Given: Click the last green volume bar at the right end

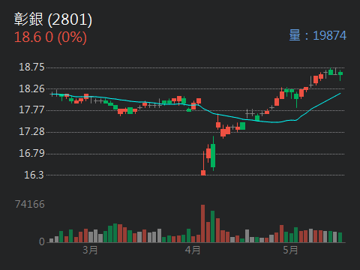Looking at the screenshot, I should click(x=340, y=238).
